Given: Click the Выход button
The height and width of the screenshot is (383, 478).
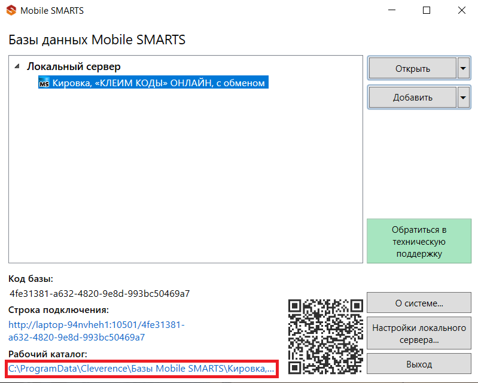Looking at the screenshot, I should point(419,364).
